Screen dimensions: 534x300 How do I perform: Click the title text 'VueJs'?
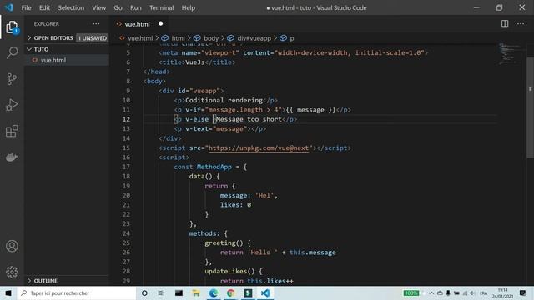tap(195, 62)
